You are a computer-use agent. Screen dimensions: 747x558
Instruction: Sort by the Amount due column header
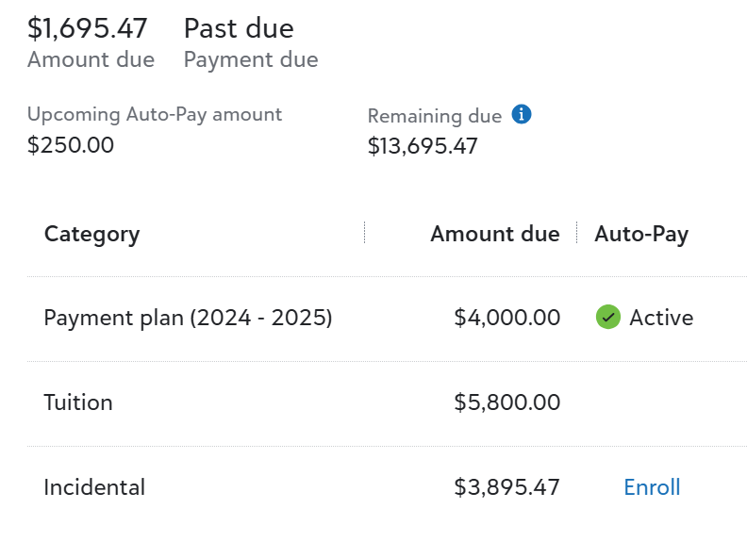(495, 234)
